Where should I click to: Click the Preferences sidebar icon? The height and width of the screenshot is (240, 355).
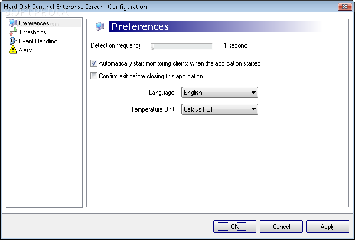(13, 23)
